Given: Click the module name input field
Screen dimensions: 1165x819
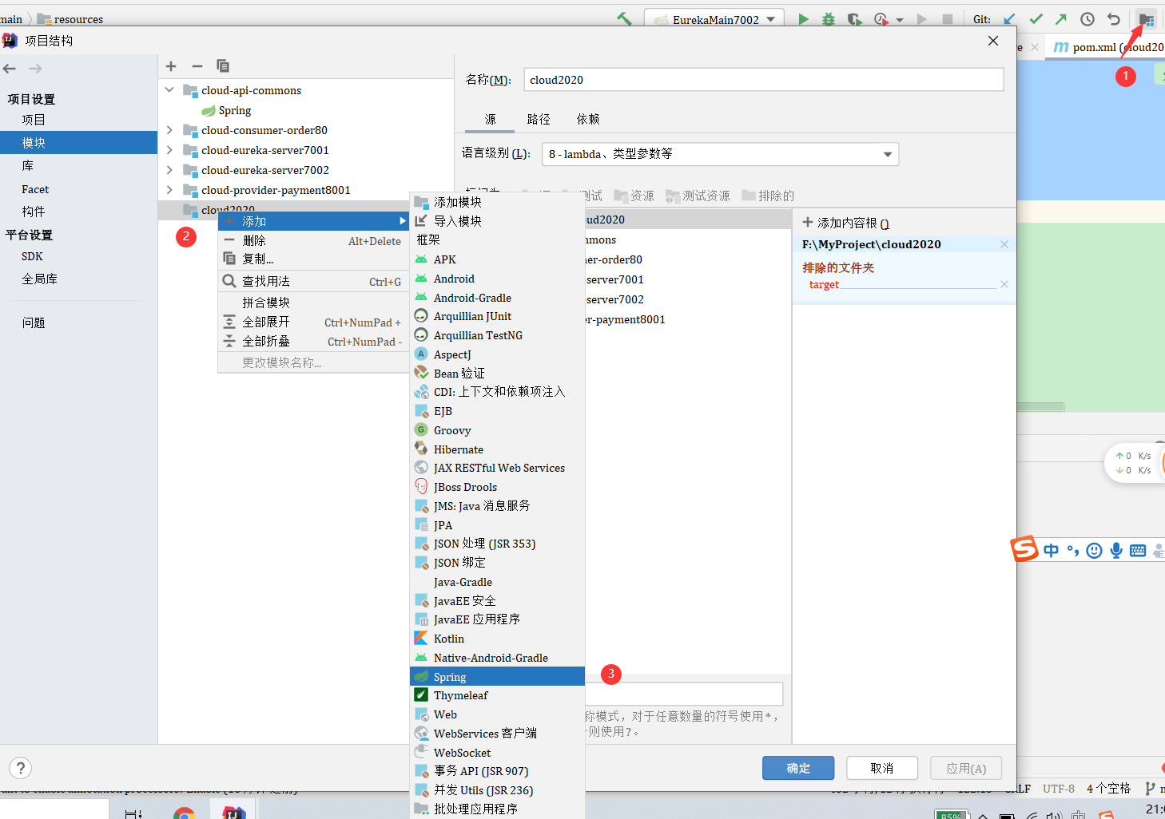Looking at the screenshot, I should [764, 80].
